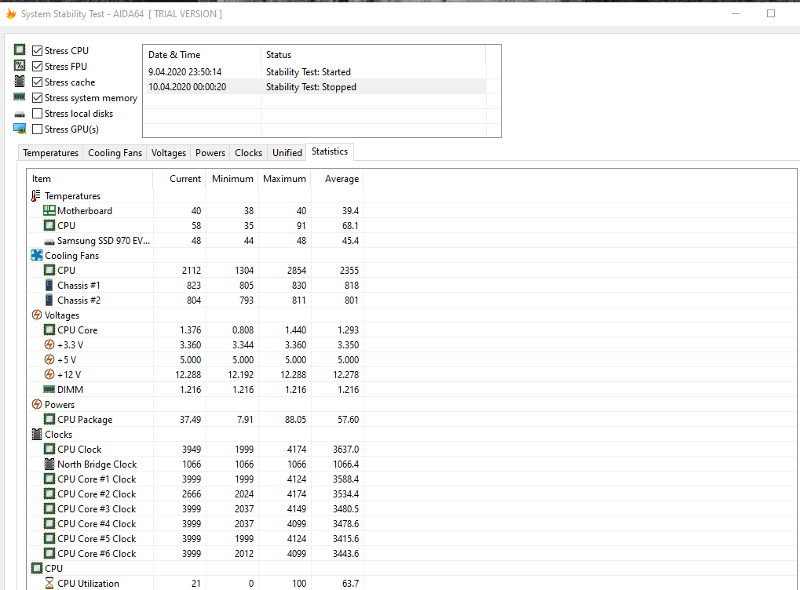
Task: Click the Samsung SSD 970 drive icon
Action: (x=49, y=242)
